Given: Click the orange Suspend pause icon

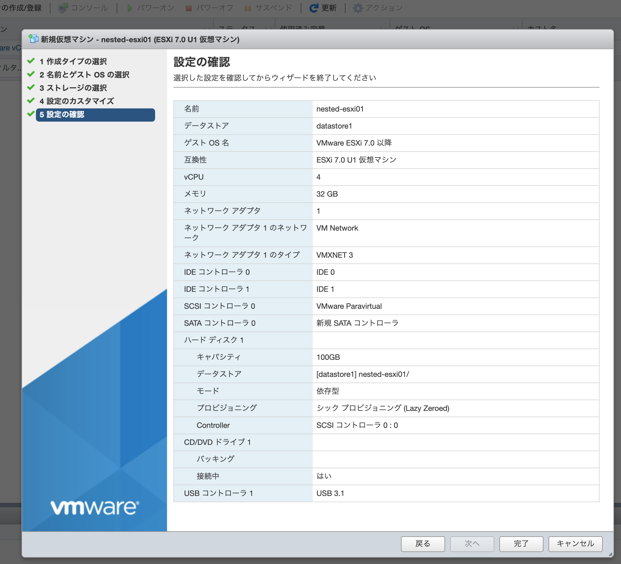Looking at the screenshot, I should click(248, 8).
